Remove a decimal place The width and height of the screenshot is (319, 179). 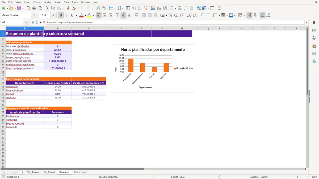195,15
